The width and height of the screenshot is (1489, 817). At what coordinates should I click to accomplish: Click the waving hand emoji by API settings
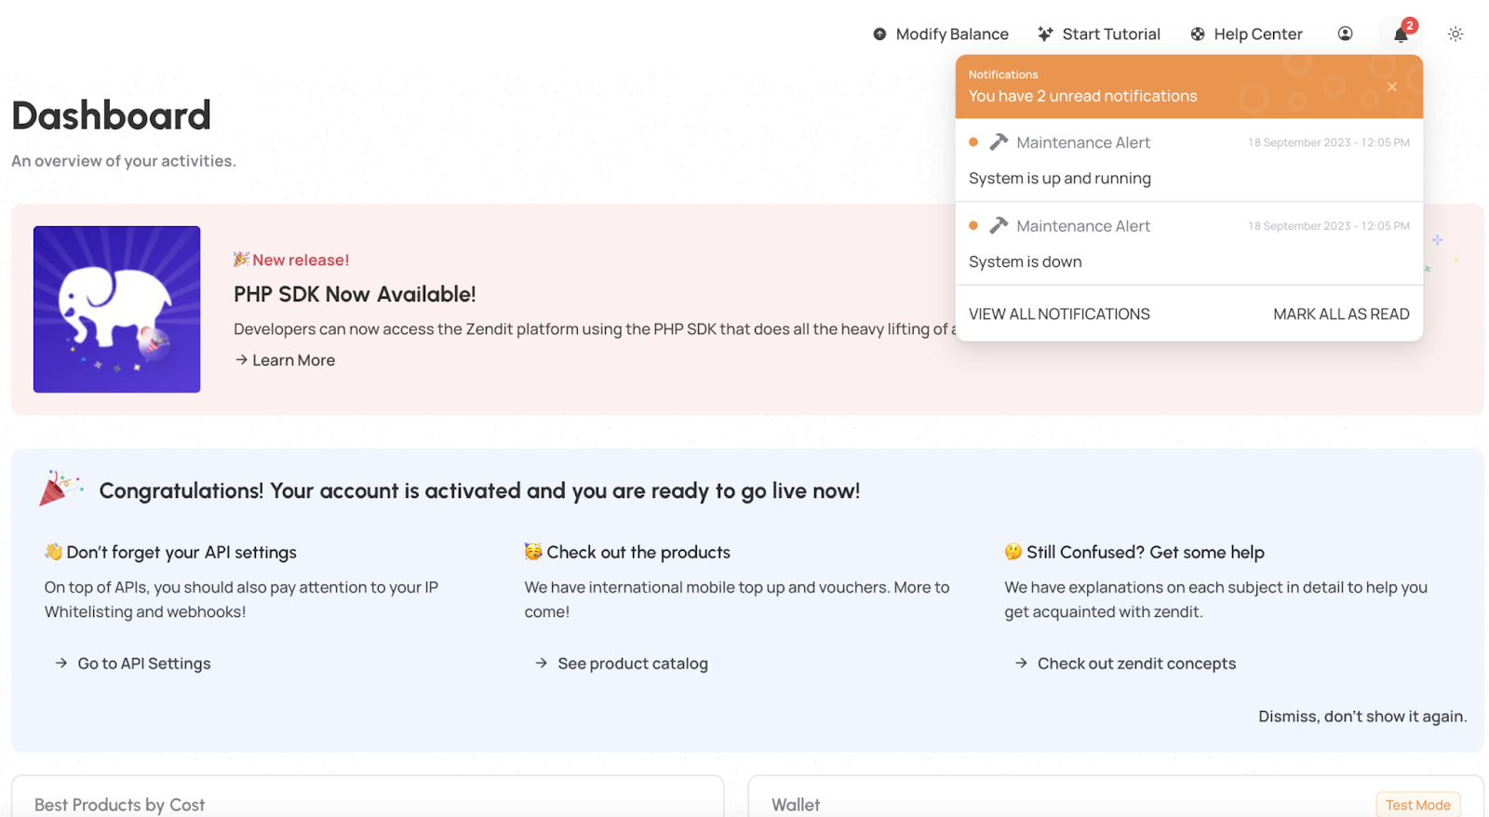click(x=53, y=552)
